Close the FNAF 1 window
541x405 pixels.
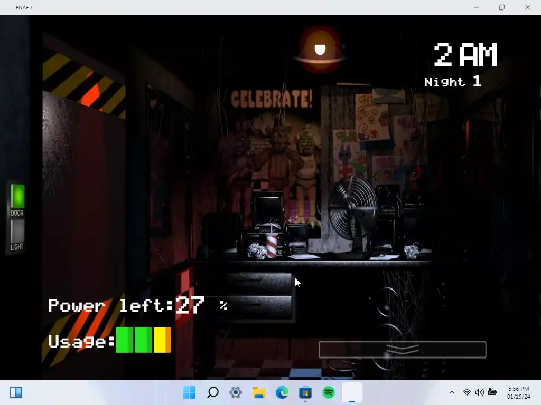pos(528,7)
